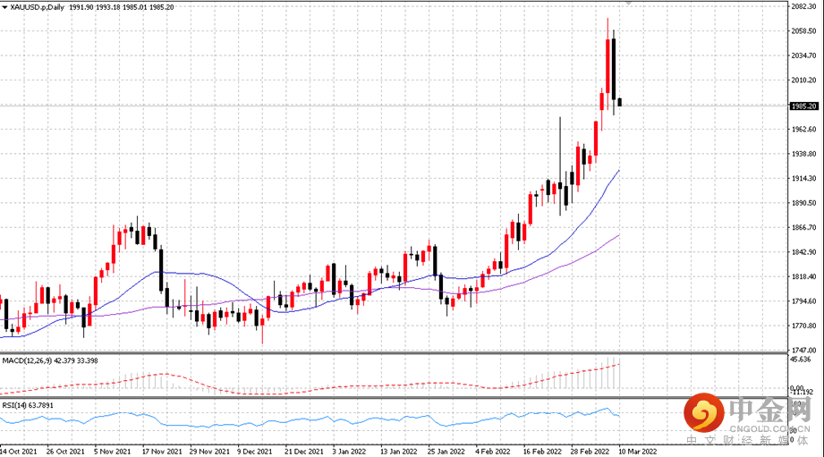824x457 pixels.
Task: Click price scale value 1842.90
Action: (803, 252)
